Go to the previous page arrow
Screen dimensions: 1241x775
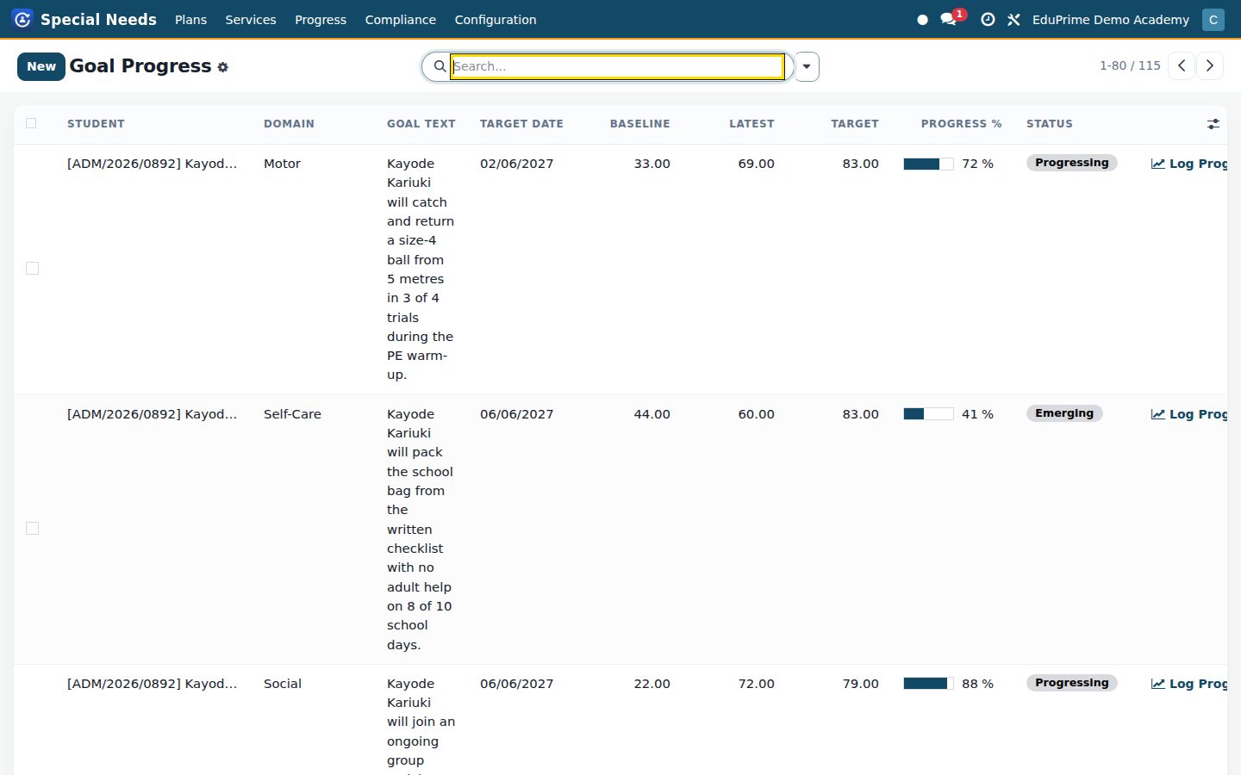tap(1182, 65)
